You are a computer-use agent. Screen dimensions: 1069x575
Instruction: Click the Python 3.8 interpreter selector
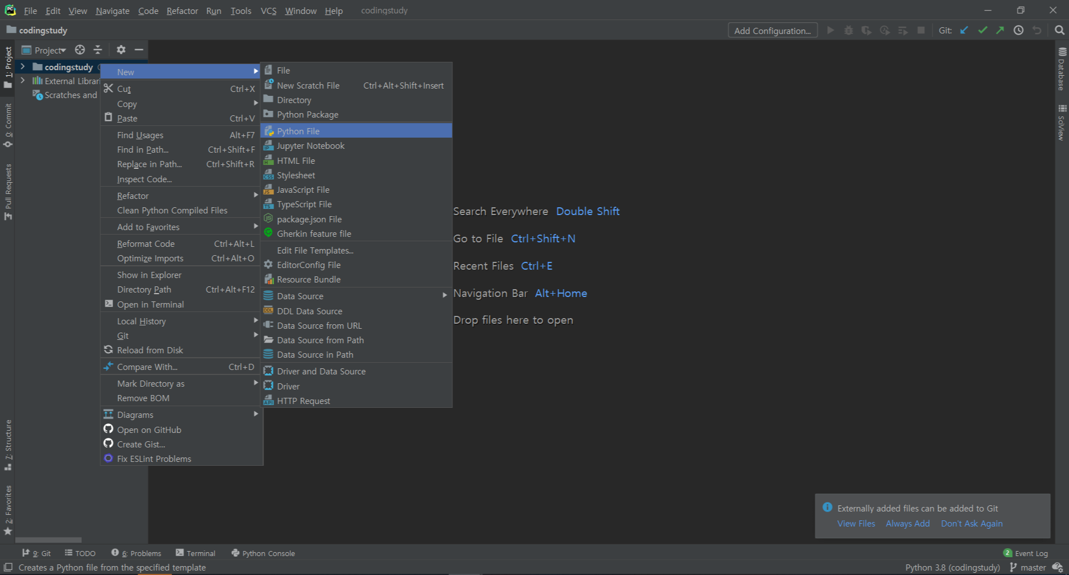pyautogui.click(x=953, y=567)
